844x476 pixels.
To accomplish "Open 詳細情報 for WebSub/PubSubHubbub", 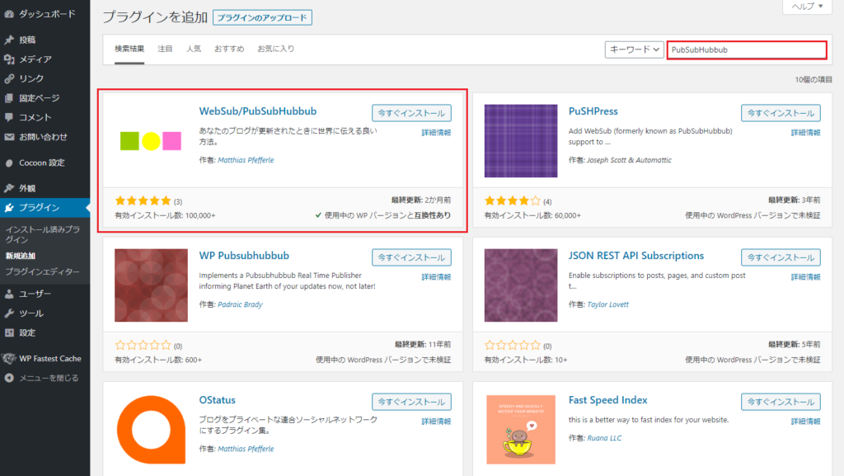I will click(x=436, y=133).
